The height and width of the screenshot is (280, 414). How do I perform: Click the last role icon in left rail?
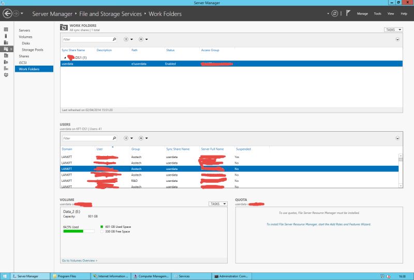(x=6, y=75)
